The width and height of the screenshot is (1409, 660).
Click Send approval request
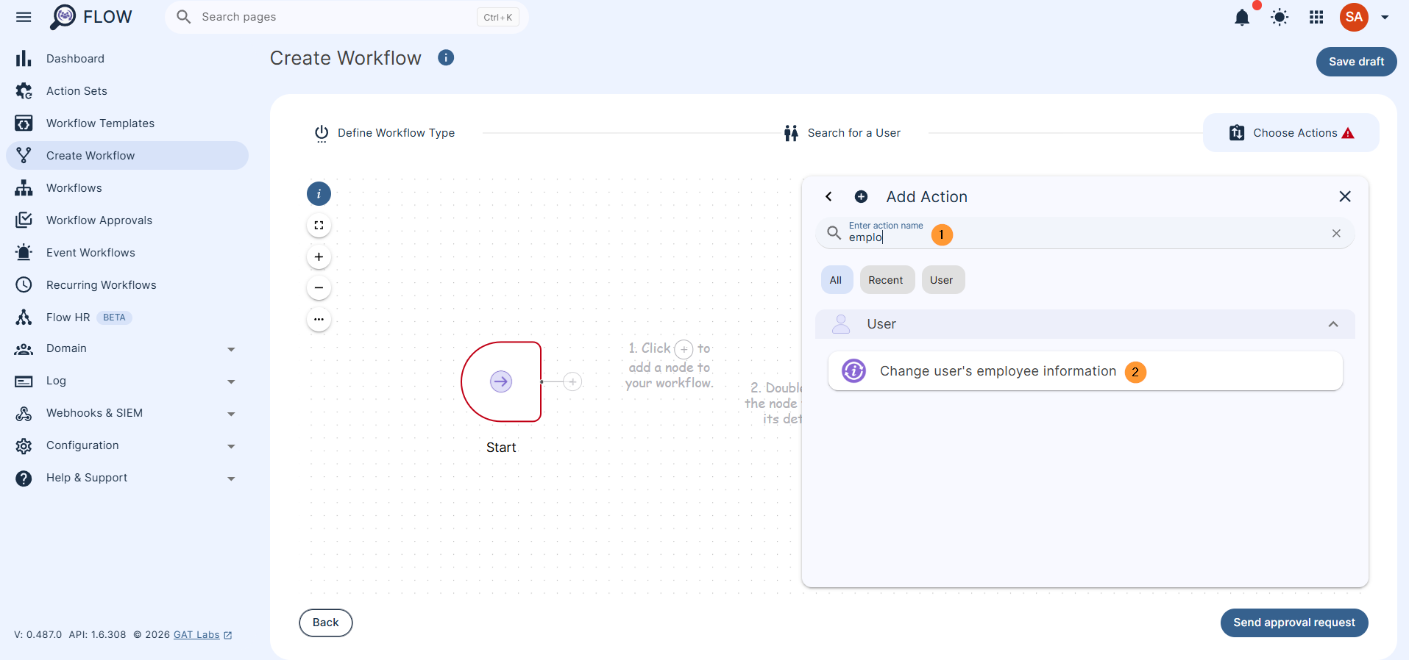(x=1294, y=623)
